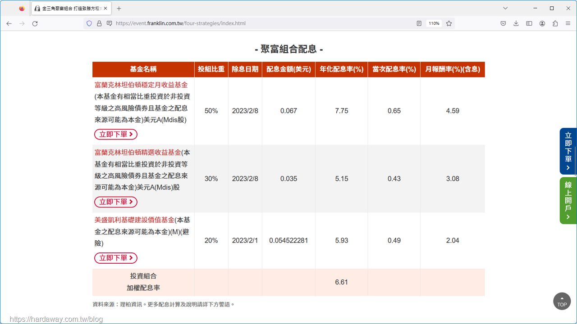
Task: Click the 聚富組合配息 section heading
Action: click(x=288, y=49)
